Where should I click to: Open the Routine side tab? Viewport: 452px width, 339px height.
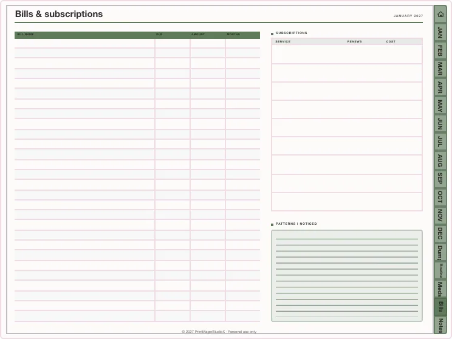pos(440,270)
